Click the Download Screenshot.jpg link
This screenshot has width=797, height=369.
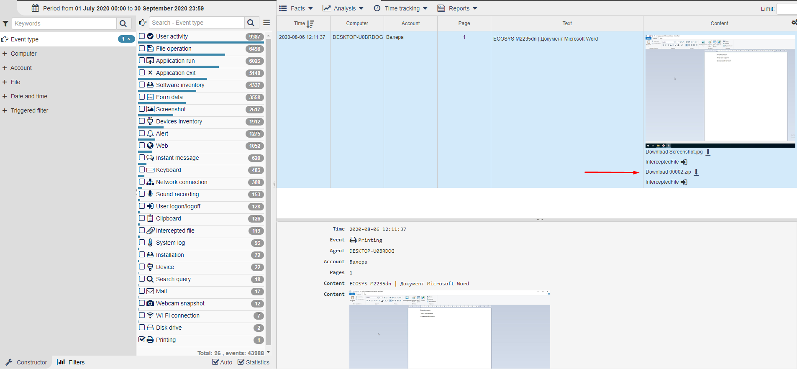(674, 152)
